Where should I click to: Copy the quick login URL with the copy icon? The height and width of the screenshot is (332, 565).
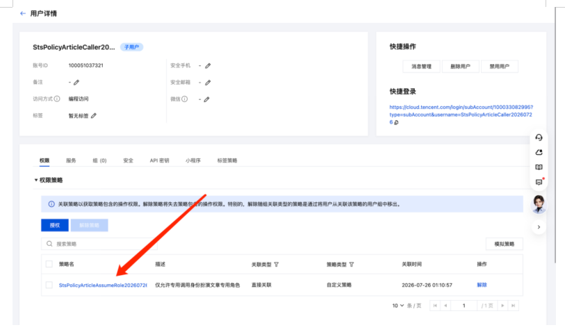[396, 122]
